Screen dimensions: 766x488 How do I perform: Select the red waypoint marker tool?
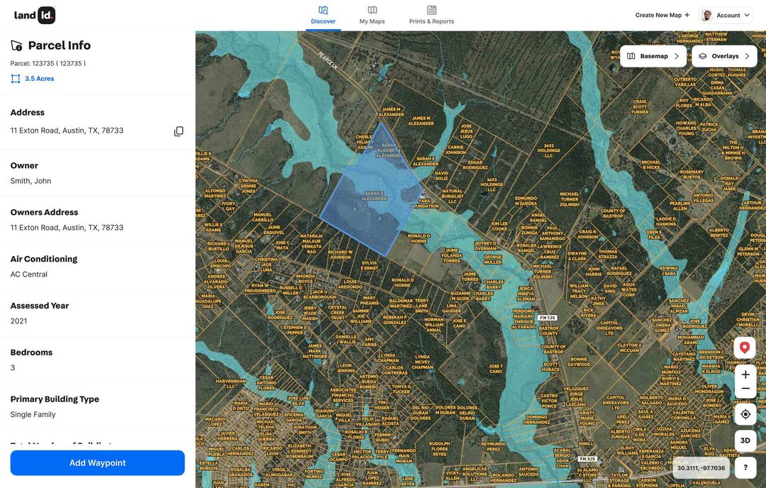click(x=744, y=347)
